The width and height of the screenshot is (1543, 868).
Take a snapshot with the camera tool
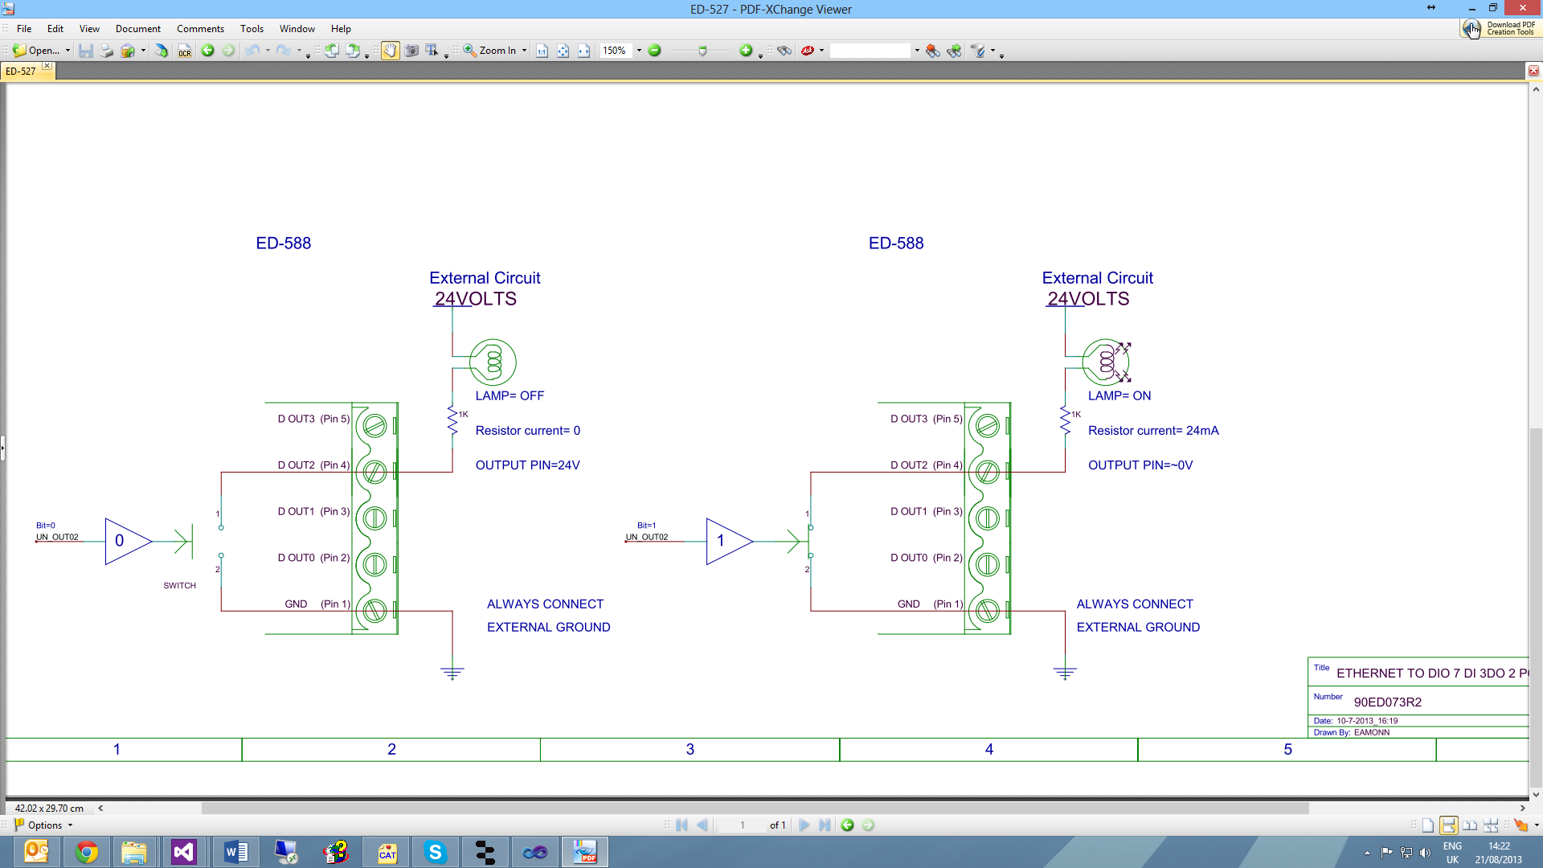(x=412, y=51)
